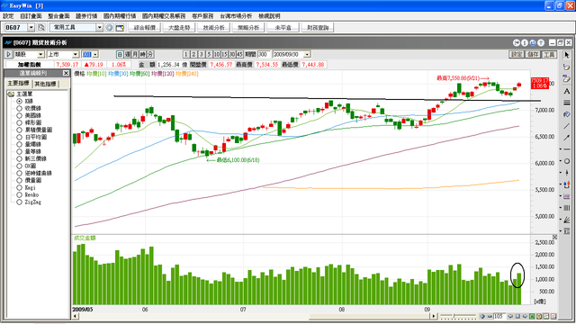Screen dimensions: 576x324
Task: Click the 105 zoom value field
Action: coord(499,316)
